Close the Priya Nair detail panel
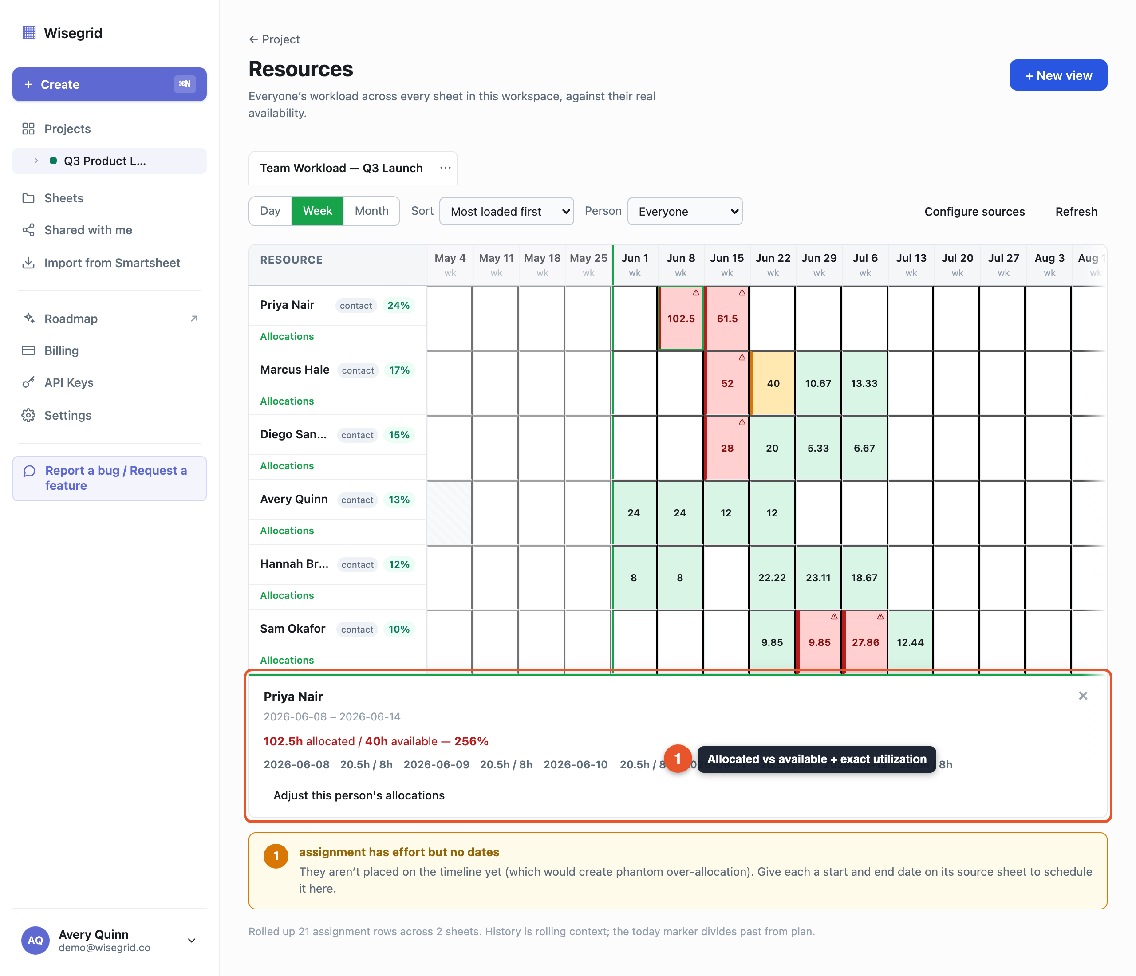The width and height of the screenshot is (1136, 976). 1083,696
